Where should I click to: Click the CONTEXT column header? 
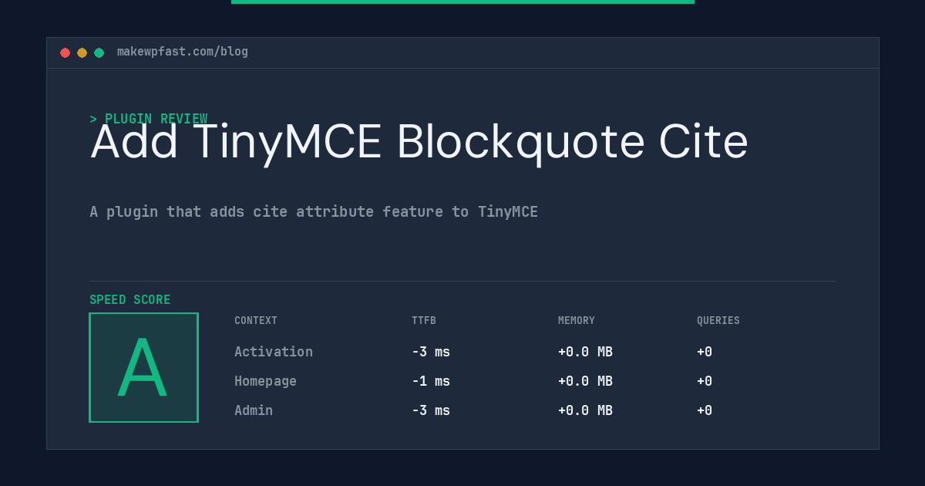click(256, 321)
